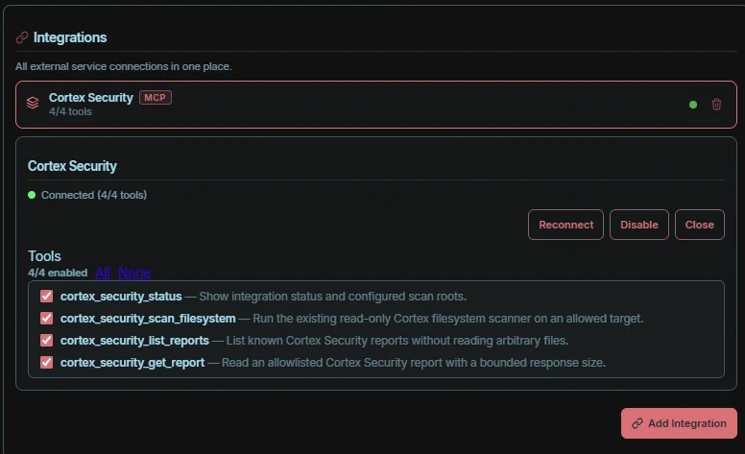Select All tools link

(103, 273)
